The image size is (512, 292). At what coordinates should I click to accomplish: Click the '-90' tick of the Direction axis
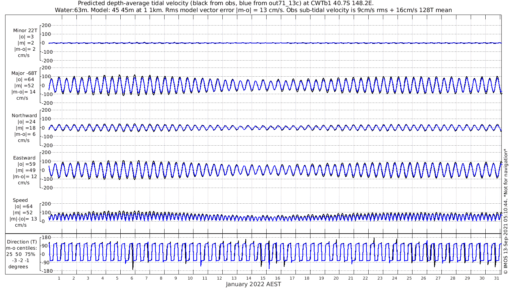(x=45, y=262)
